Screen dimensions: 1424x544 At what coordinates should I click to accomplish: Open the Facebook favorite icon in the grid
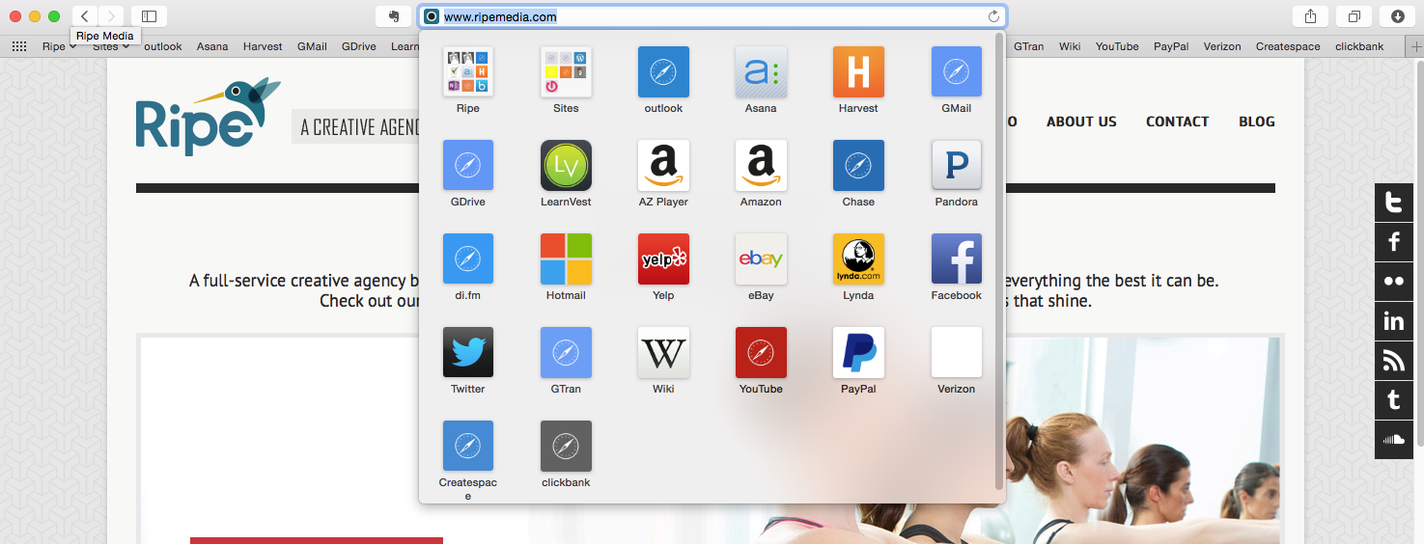[956, 258]
